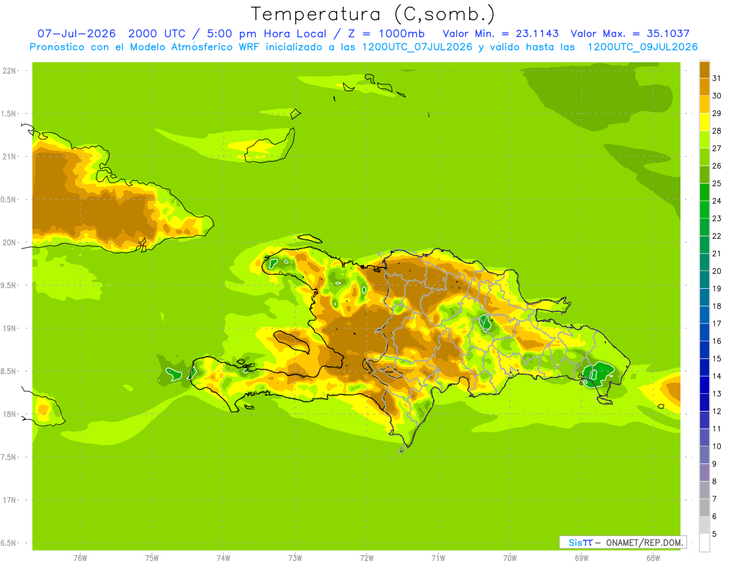
Task: Click the yellow legend swatch between 28 and 29
Action: [704, 122]
